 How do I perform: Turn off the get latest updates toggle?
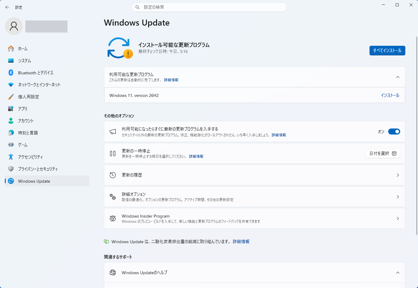point(394,132)
